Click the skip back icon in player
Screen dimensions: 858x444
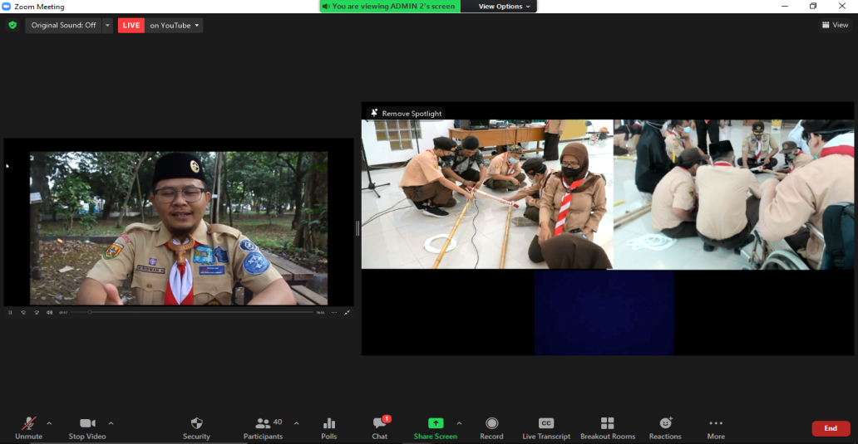(x=23, y=312)
